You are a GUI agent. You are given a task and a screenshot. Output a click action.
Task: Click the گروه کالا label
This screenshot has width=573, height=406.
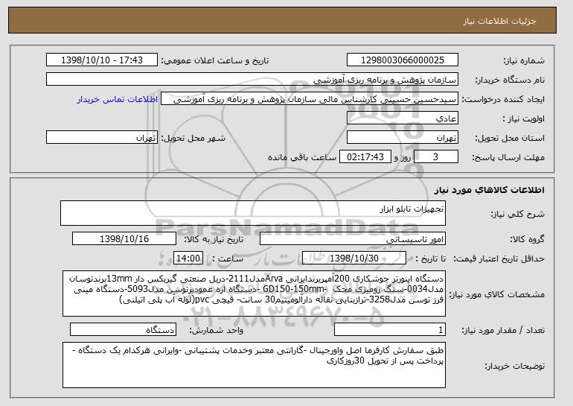(527, 240)
